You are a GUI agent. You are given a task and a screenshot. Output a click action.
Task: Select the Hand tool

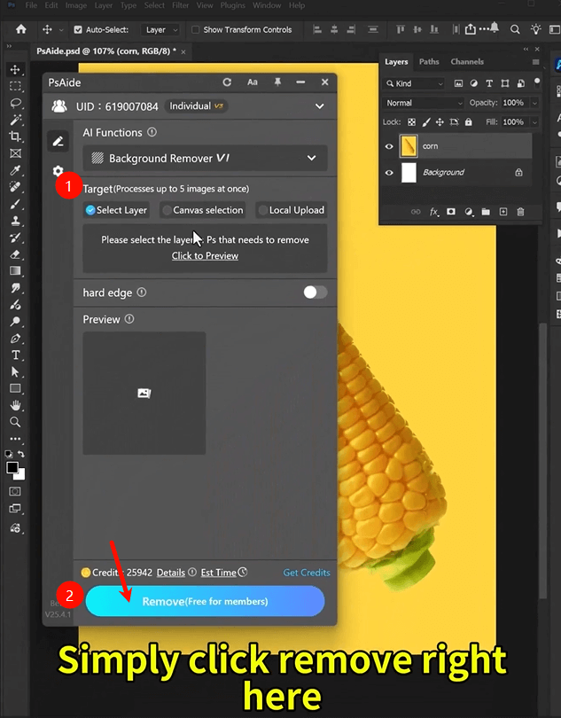point(15,405)
